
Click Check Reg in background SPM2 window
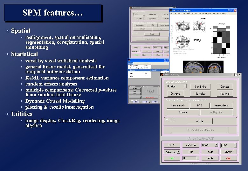147,47
